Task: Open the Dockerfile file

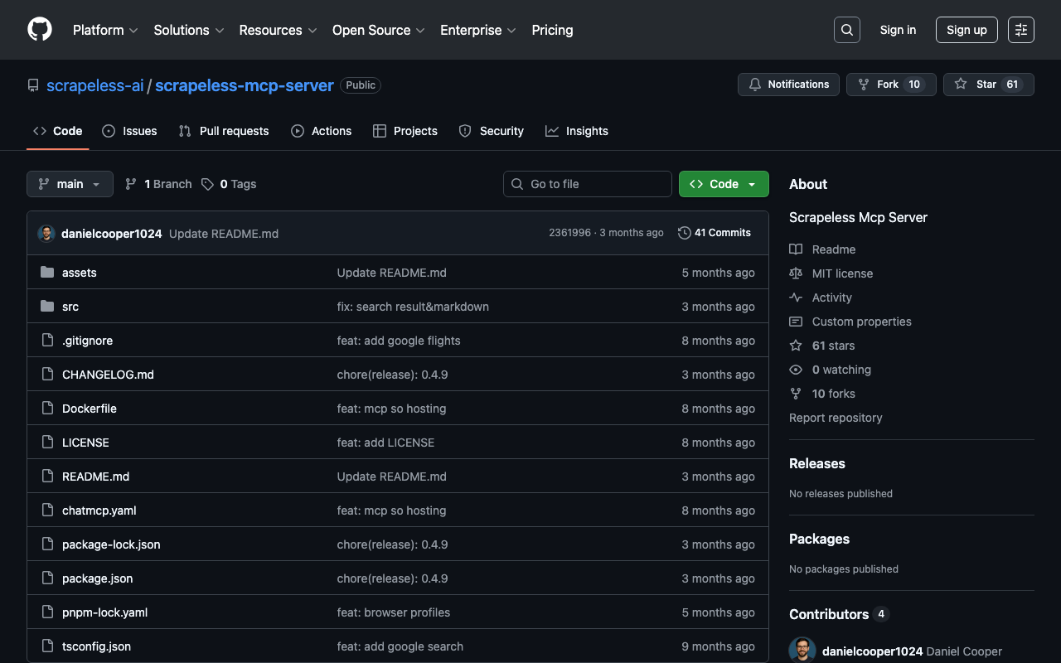Action: pos(90,409)
